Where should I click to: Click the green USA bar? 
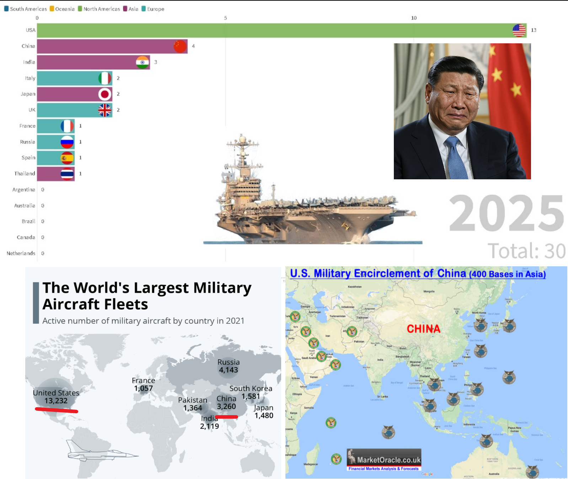[282, 30]
